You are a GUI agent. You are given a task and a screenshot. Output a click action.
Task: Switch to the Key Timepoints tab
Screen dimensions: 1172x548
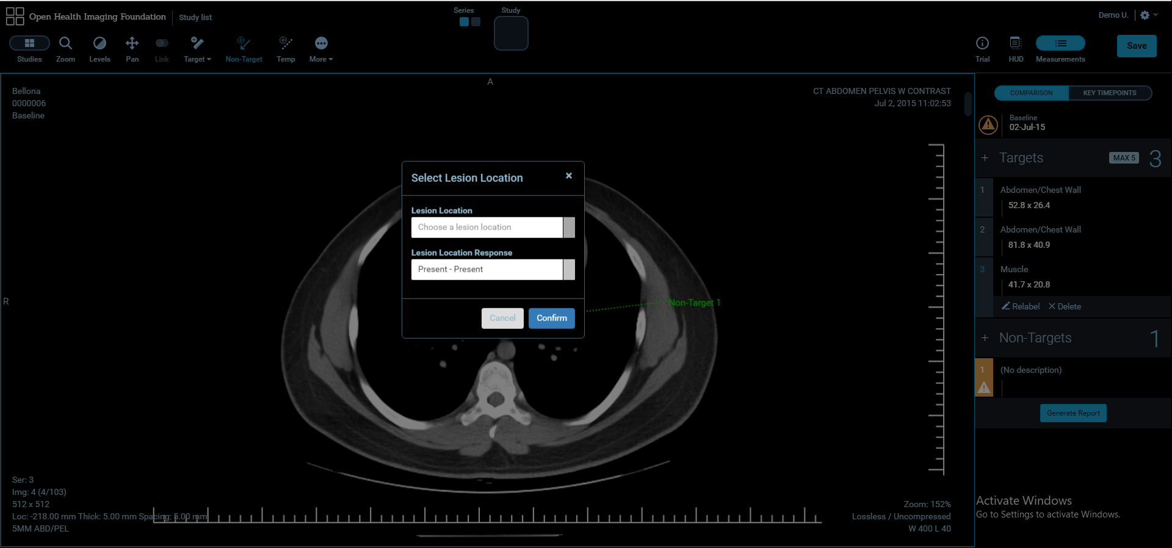pos(1109,93)
